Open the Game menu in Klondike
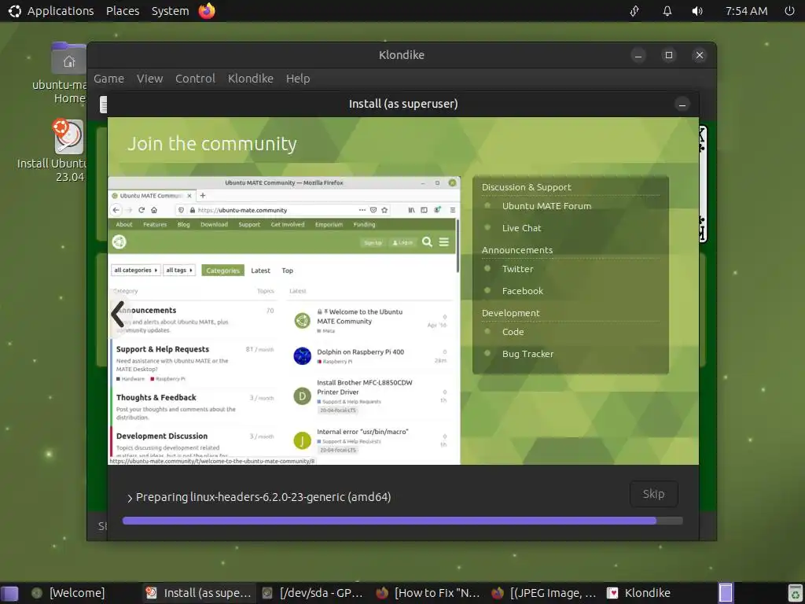This screenshot has width=805, height=604. pos(108,79)
